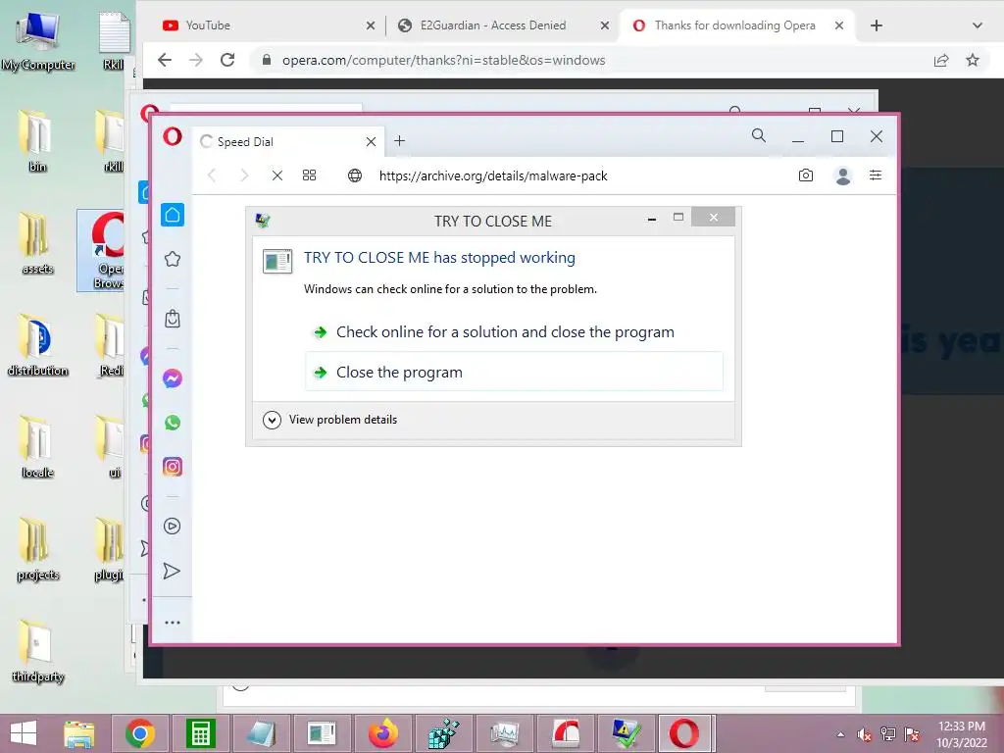1004x753 pixels.
Task: Click Chrome address bar opera.com URL
Action: (x=444, y=60)
